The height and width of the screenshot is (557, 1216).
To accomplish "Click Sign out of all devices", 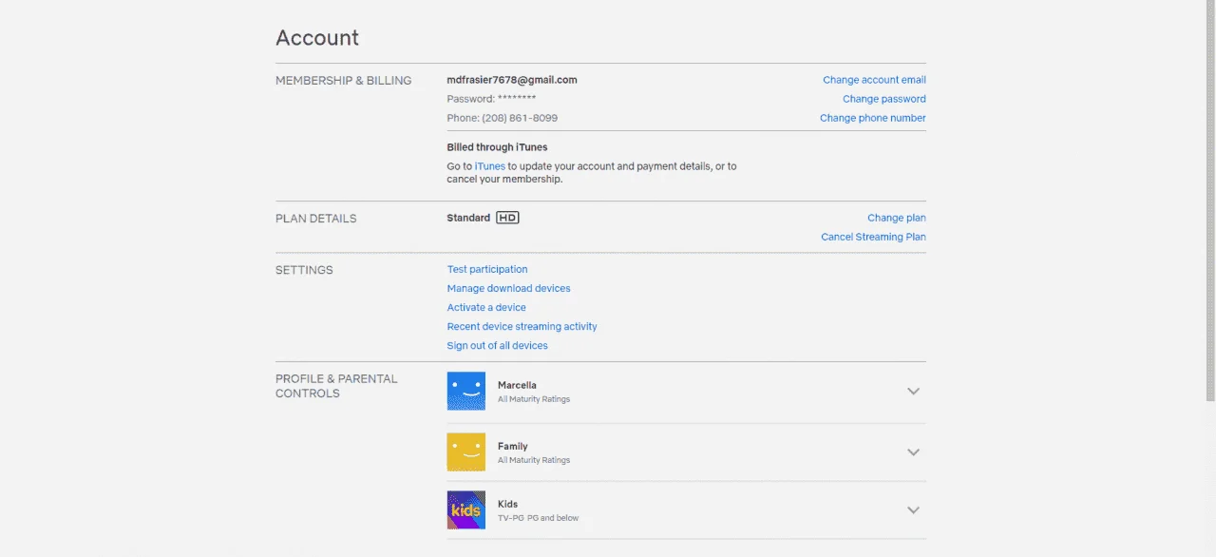I will pos(498,345).
